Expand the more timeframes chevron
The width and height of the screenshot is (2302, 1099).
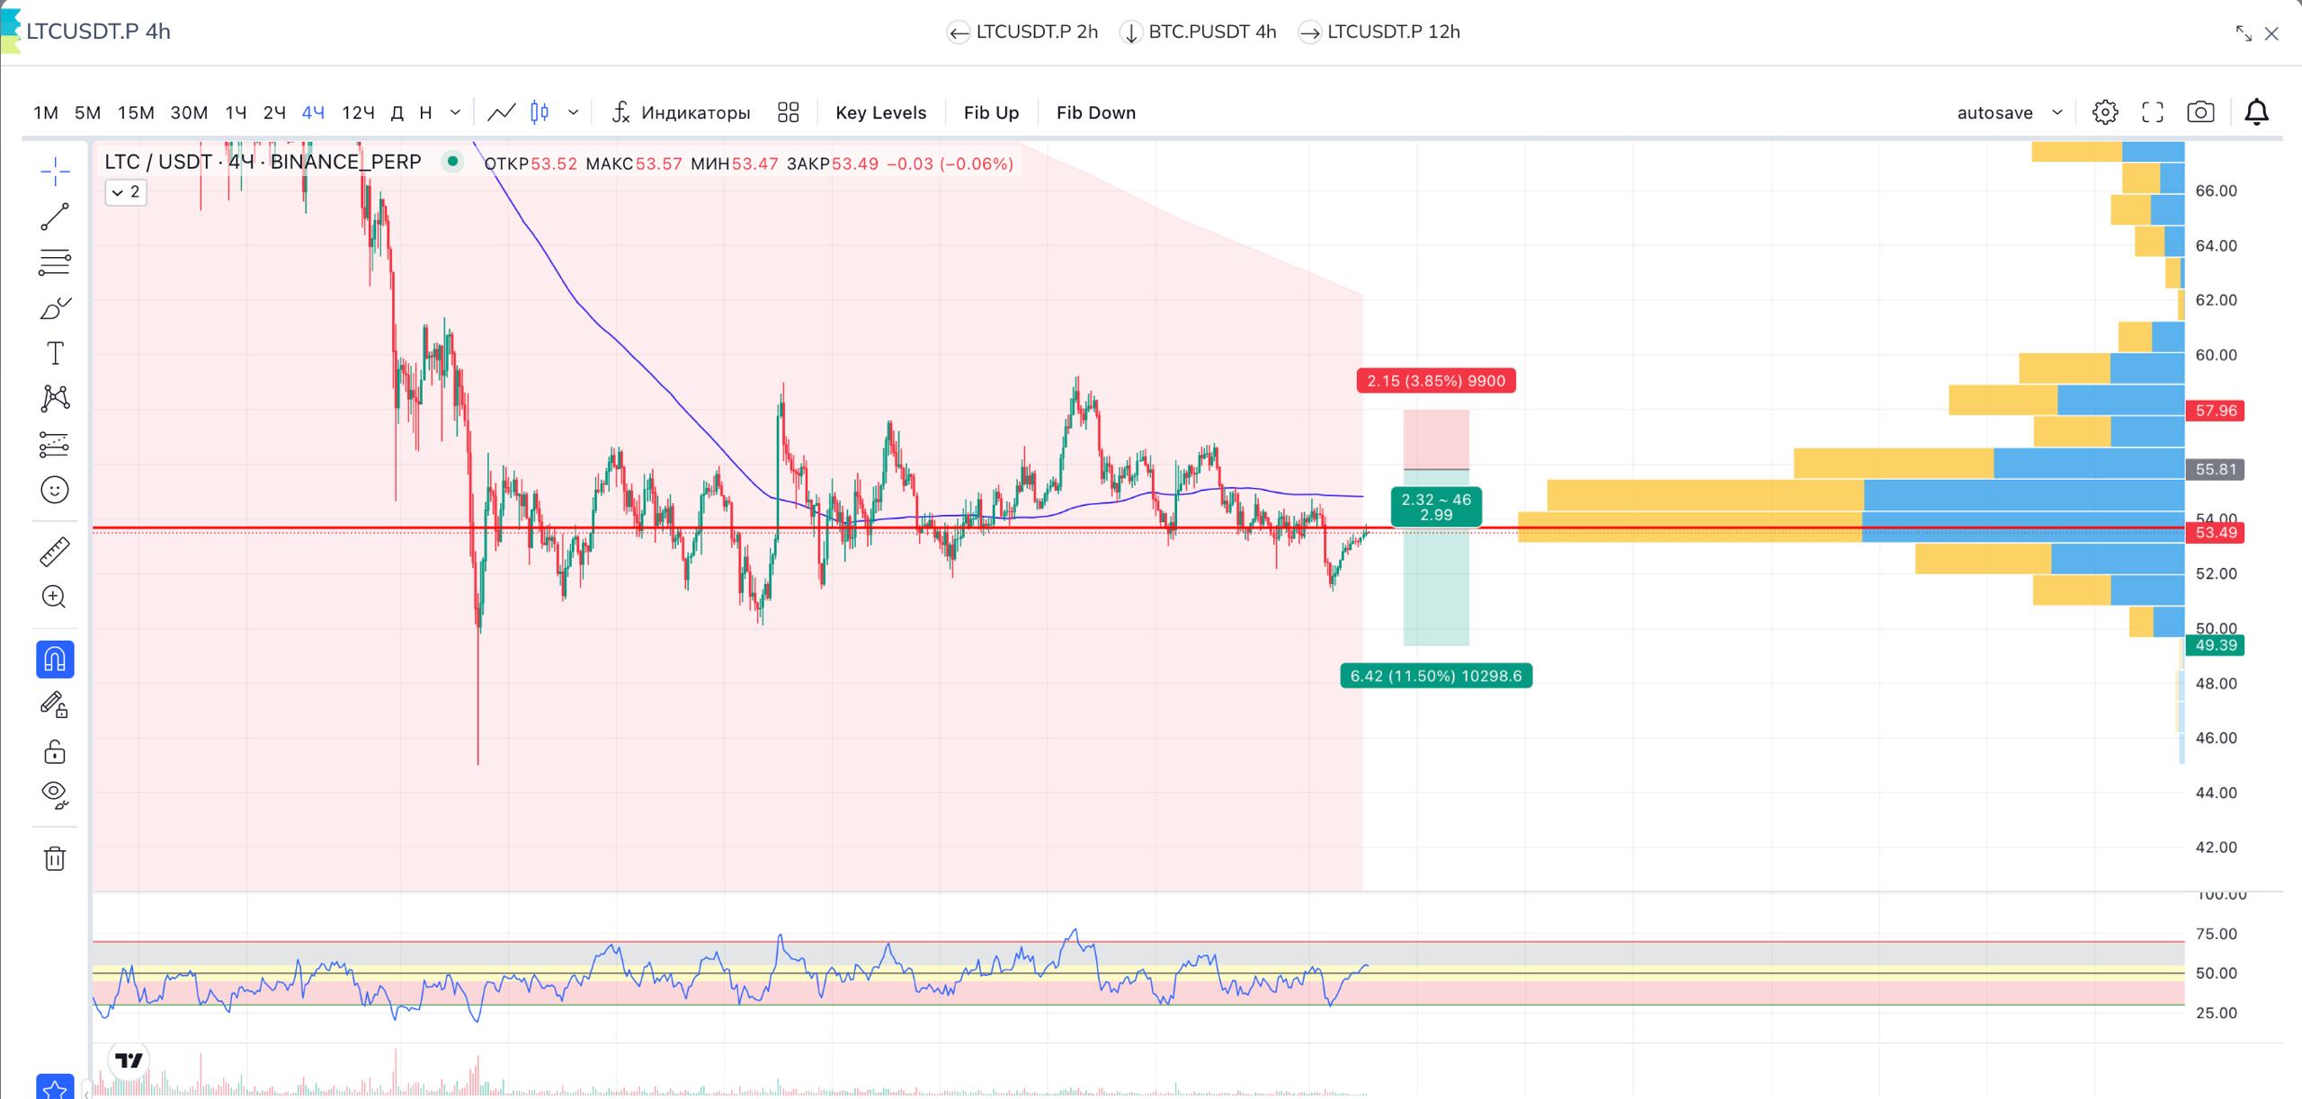(455, 112)
